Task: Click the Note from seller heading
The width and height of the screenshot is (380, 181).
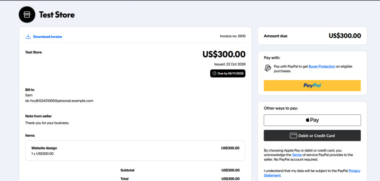Action: point(39,116)
